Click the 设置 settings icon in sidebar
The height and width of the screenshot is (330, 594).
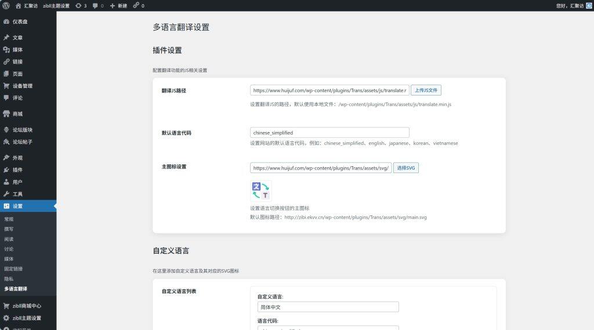point(6,206)
